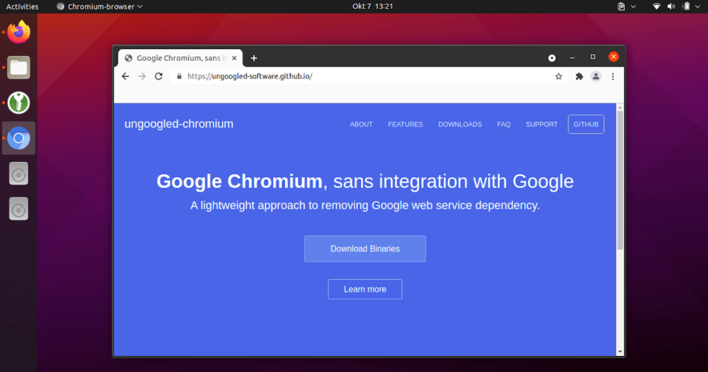The height and width of the screenshot is (372, 708).
Task: Open the DOWNLOADS nav item
Action: [x=460, y=124]
